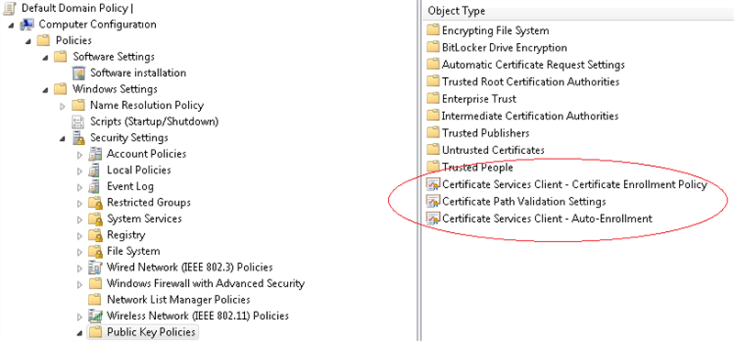The height and width of the screenshot is (342, 734).
Task: Click the Security Settings lock icon
Action: 78,138
